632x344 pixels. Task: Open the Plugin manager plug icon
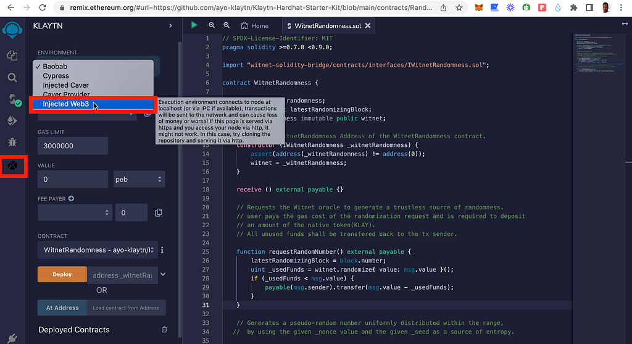click(12, 338)
